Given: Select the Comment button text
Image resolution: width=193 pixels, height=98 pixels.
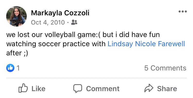Looking at the screenshot, I should [103, 89].
